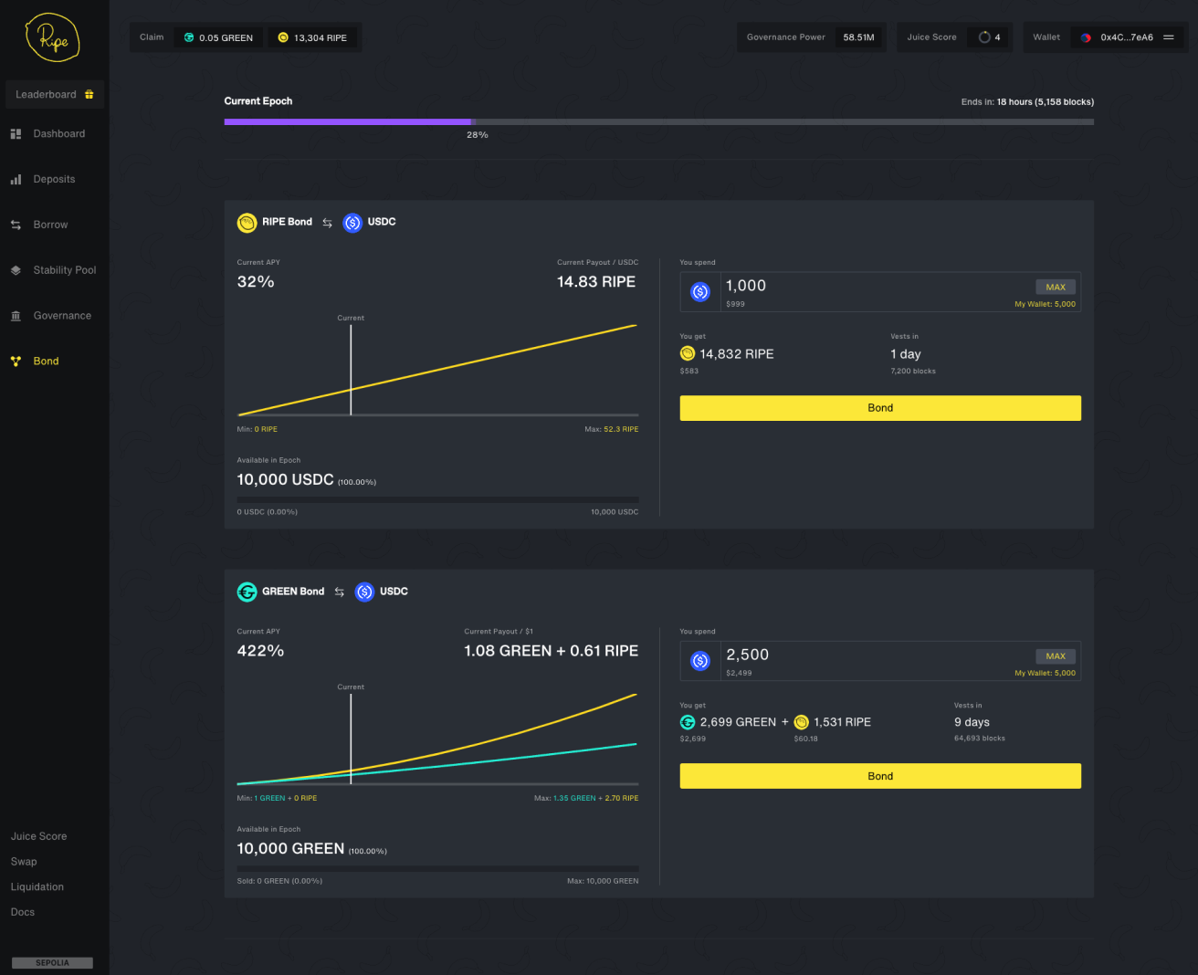Click the Claim label

click(x=152, y=37)
